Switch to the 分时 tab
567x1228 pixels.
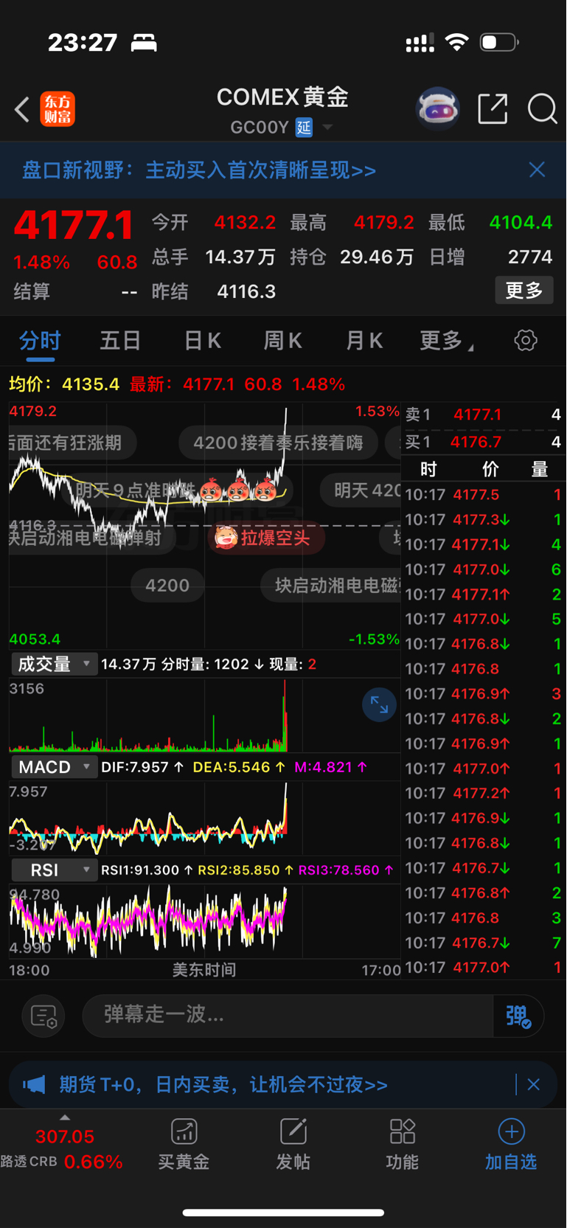coord(40,341)
